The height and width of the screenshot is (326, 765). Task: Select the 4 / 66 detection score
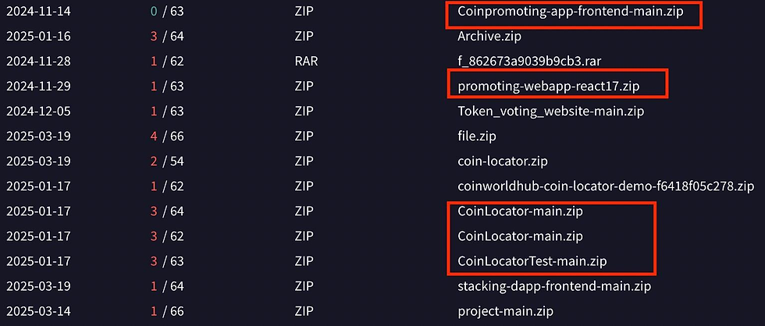click(167, 136)
